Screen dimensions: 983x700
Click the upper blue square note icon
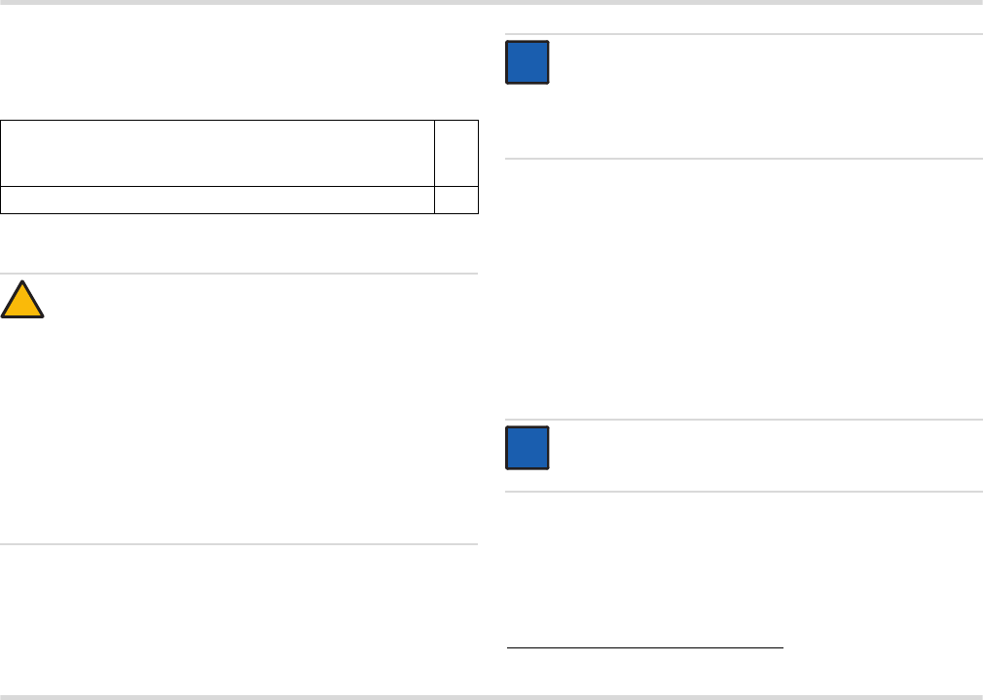(x=528, y=62)
